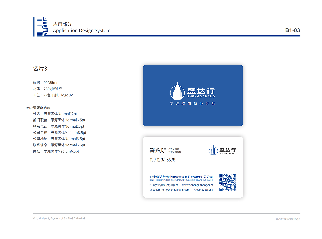The height and width of the screenshot is (239, 322).
Task: Click the page code B1-03
Action: click(x=293, y=30)
